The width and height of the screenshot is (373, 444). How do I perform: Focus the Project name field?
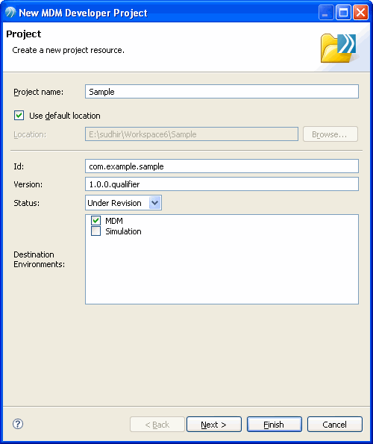[x=222, y=92]
